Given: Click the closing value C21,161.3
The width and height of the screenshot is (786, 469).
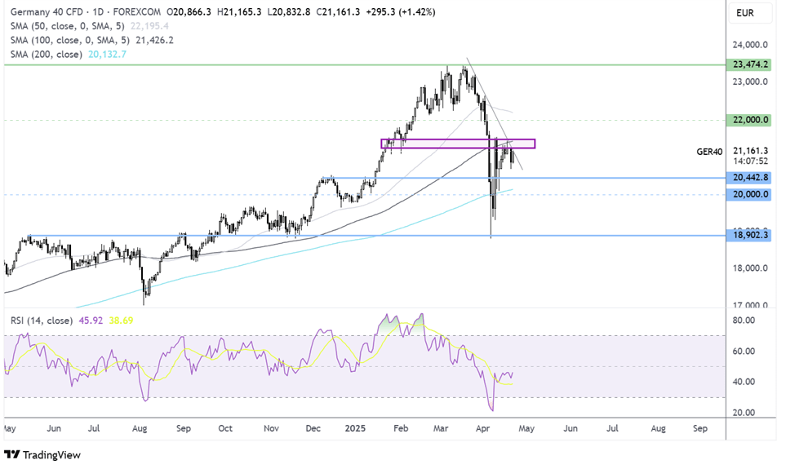Looking at the screenshot, I should pos(338,11).
